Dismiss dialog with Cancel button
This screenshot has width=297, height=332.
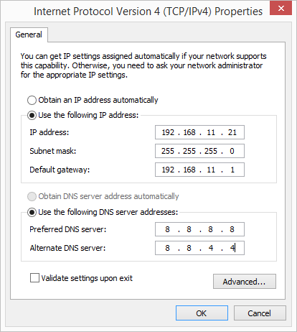click(260, 313)
